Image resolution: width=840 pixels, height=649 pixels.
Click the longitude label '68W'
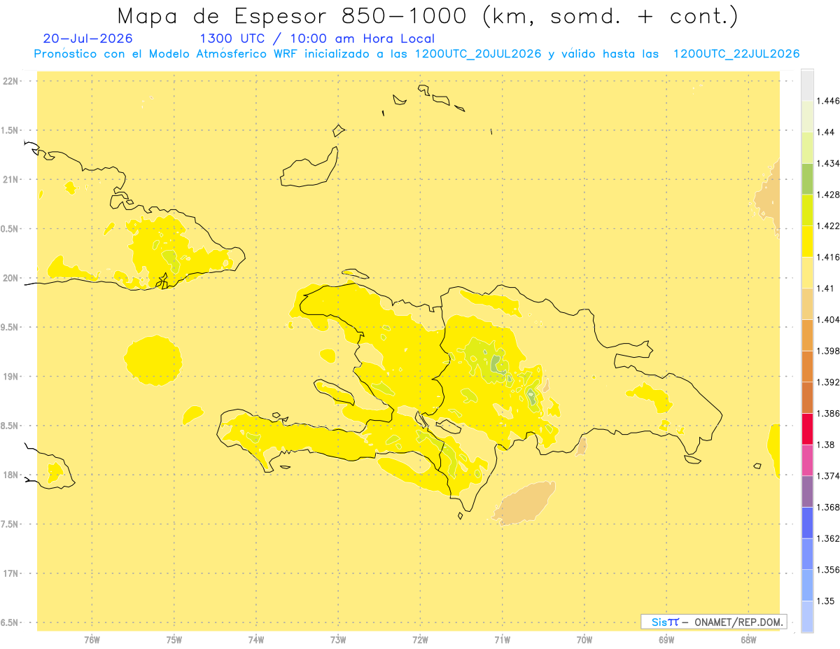[x=748, y=640]
